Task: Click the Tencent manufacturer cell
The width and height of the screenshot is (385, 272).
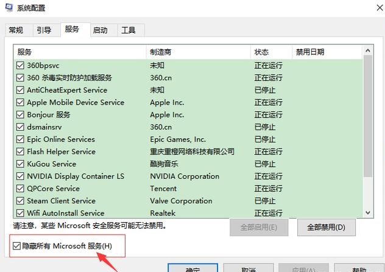Action: [x=163, y=189]
